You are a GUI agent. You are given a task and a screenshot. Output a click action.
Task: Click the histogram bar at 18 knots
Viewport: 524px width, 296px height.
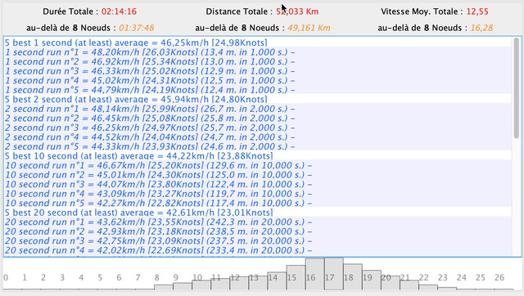tap(353, 276)
